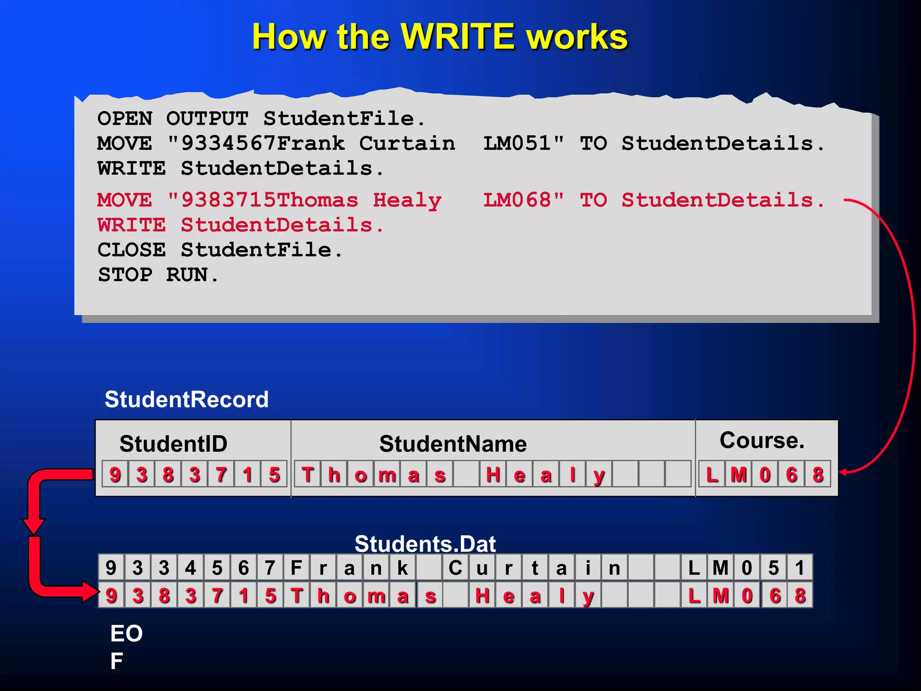Screen dimensions: 921x691
Task: Click the line "OPEN OUTPUT StudentFile."
Action: click(x=261, y=119)
